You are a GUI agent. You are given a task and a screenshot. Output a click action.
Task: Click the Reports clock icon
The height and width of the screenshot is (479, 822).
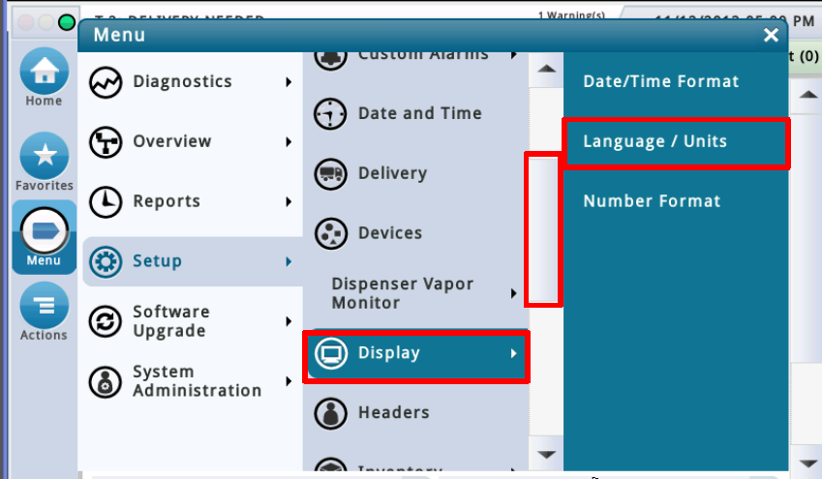click(x=105, y=201)
